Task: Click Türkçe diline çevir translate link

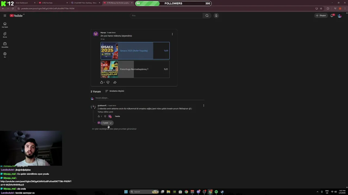Action: click(x=105, y=112)
